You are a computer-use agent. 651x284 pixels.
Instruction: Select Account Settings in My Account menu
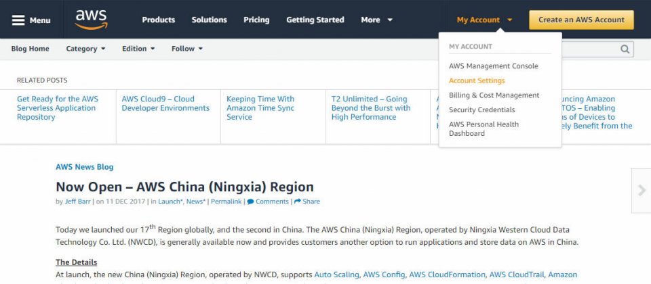477,80
